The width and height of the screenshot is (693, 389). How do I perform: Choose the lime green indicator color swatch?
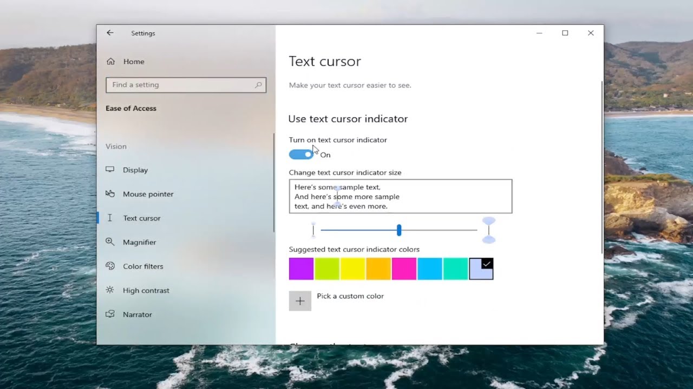coord(327,269)
